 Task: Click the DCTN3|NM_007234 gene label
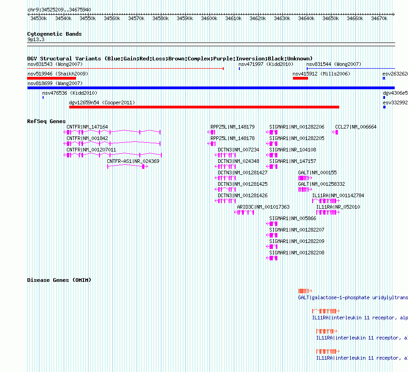click(238, 150)
